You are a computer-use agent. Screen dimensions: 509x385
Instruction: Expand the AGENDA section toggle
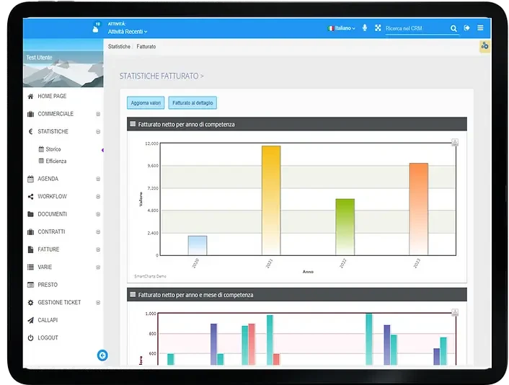[x=98, y=179]
